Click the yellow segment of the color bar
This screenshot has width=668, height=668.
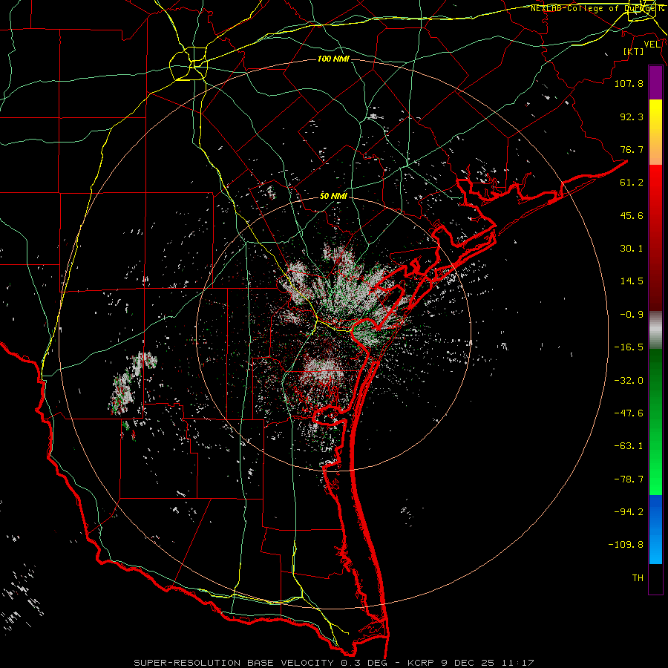click(655, 132)
